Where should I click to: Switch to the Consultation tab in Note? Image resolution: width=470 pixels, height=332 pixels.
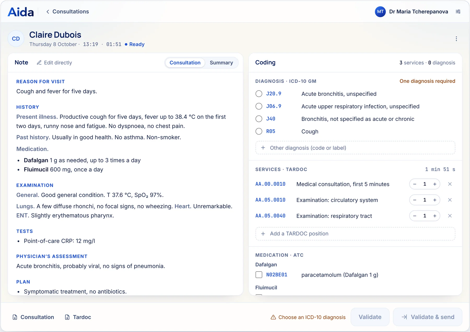185,63
